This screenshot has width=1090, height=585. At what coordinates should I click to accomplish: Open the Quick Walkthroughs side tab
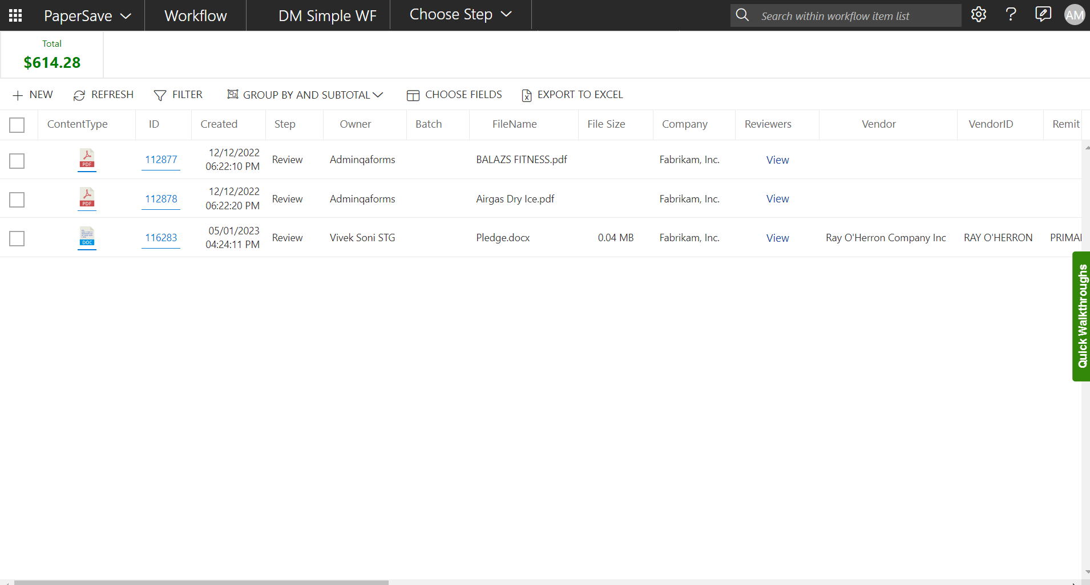point(1081,316)
